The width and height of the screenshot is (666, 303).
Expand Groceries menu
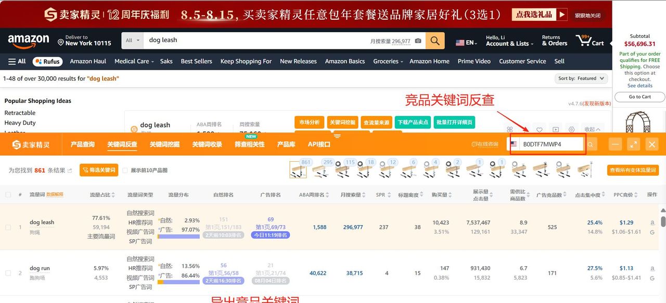(389, 61)
